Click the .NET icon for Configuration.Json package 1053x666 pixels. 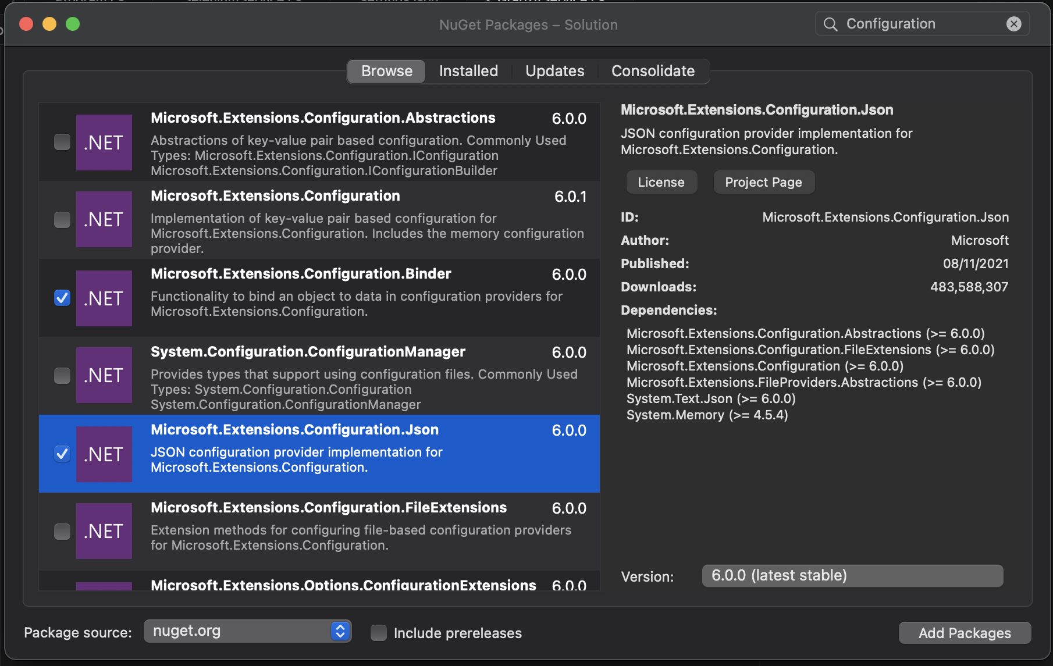[x=104, y=454]
